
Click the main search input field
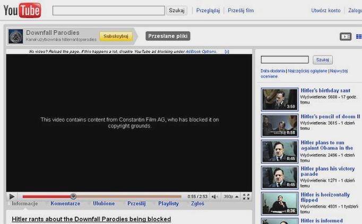pyautogui.click(x=108, y=11)
